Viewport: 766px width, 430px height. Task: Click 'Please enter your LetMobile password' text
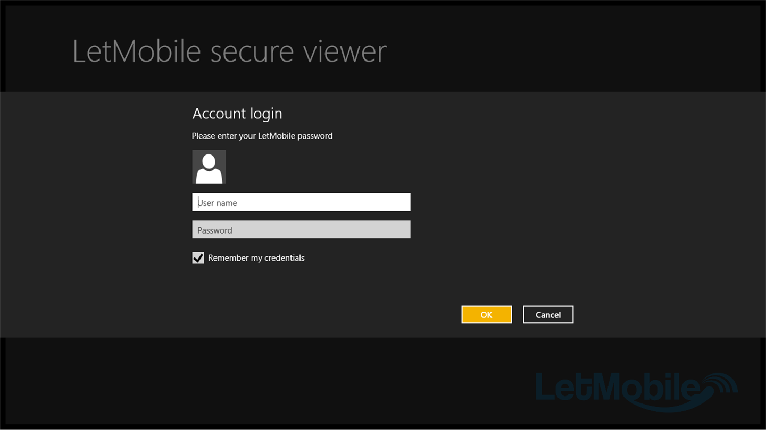(262, 136)
